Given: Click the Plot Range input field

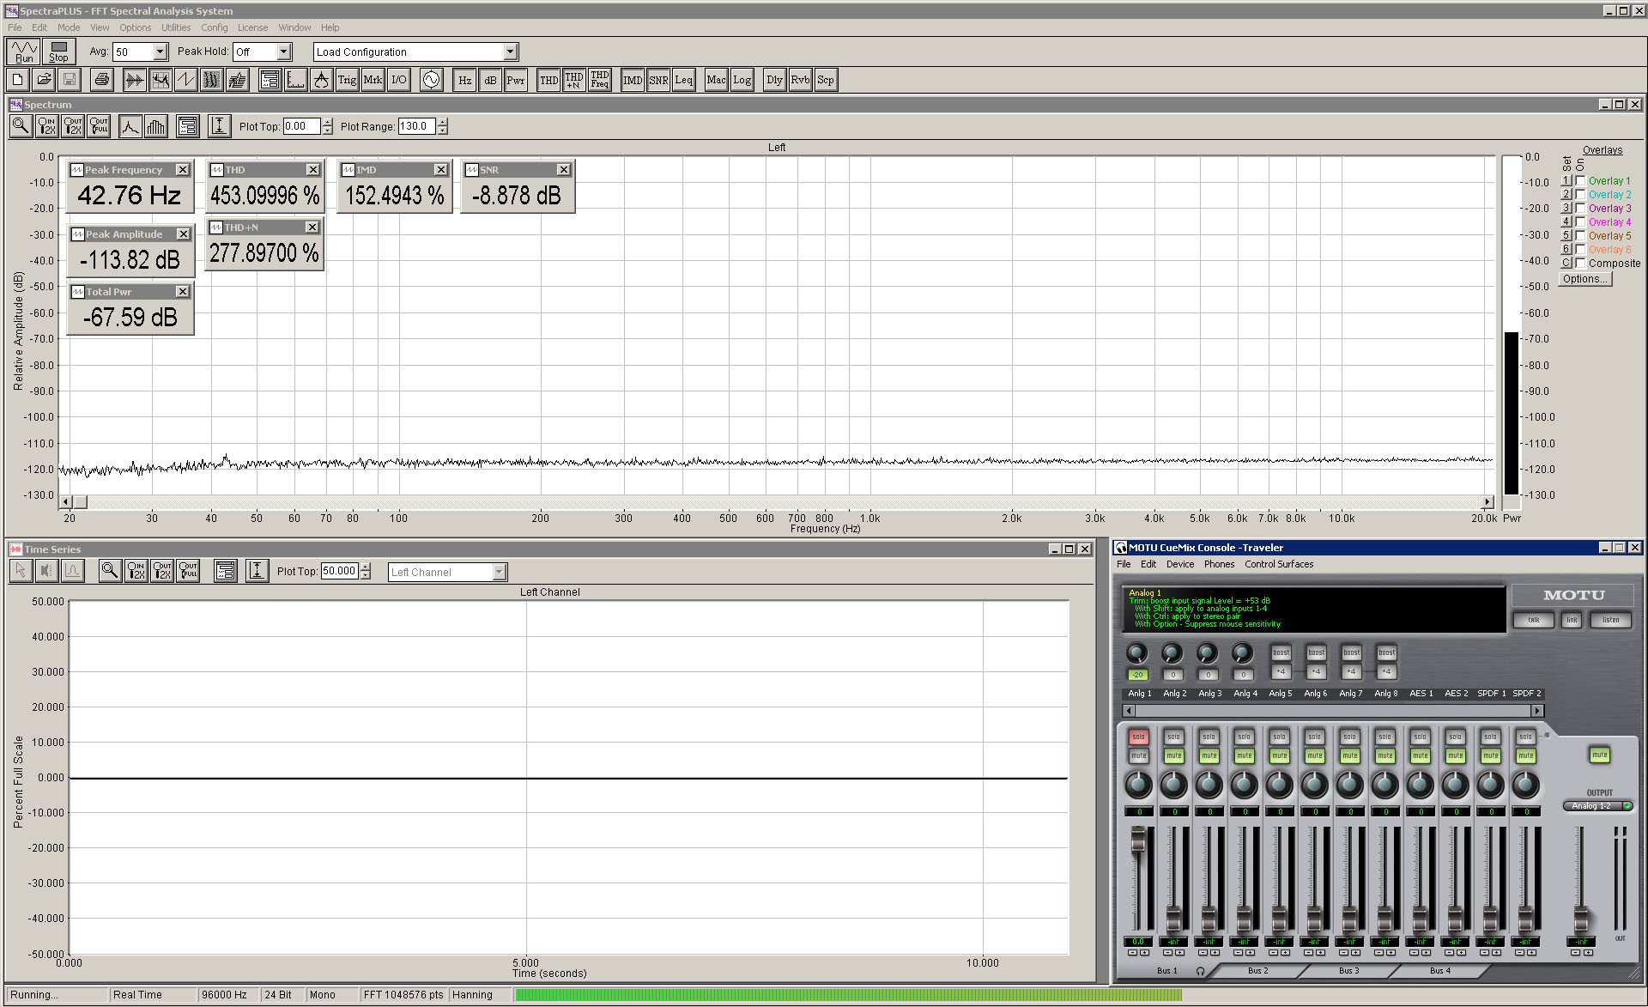Looking at the screenshot, I should click(416, 126).
